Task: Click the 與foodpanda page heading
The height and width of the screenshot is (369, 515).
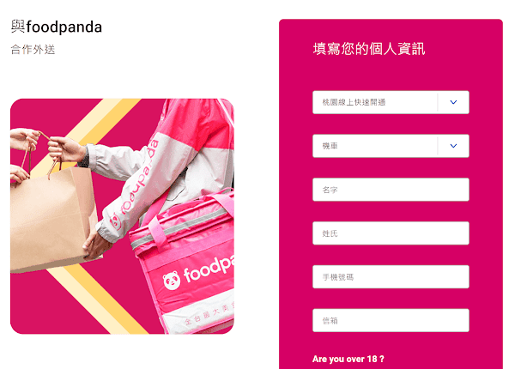Action: (57, 27)
